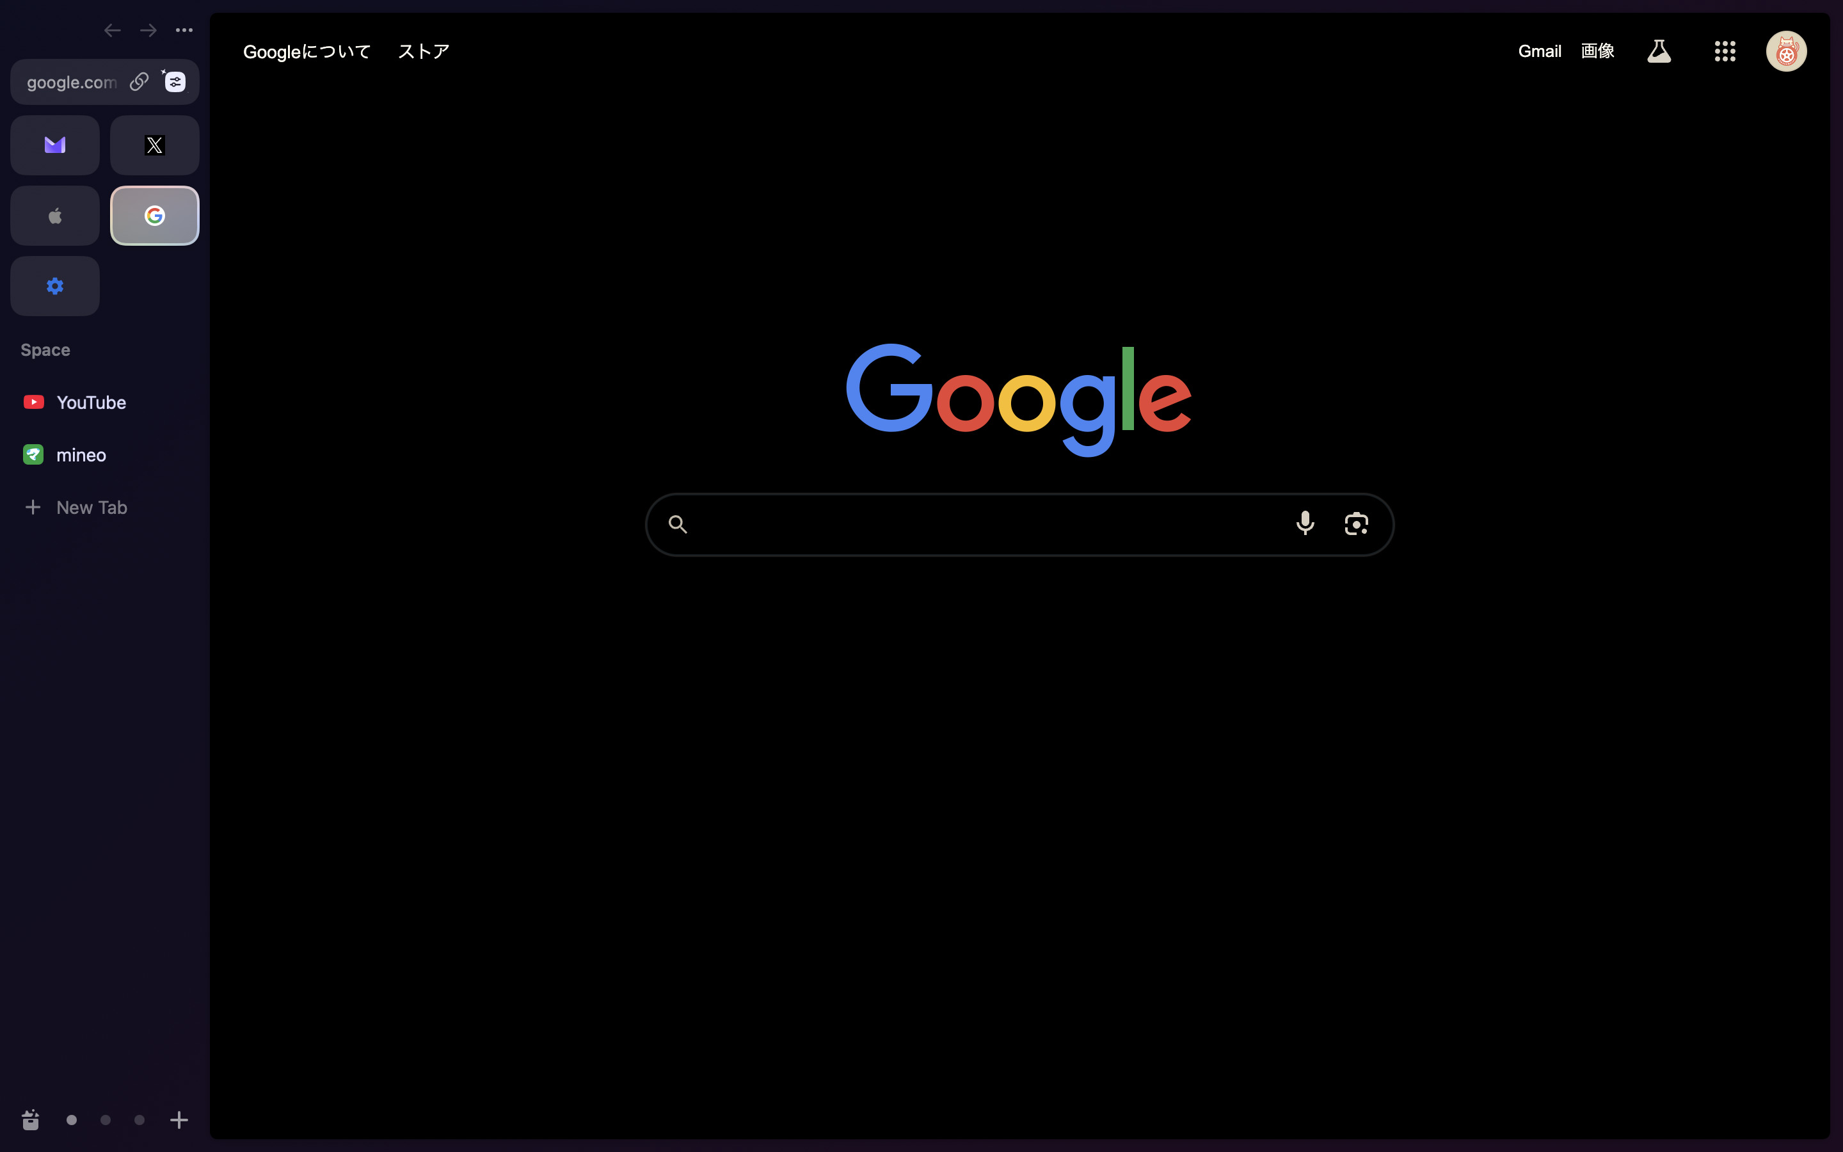Open the three-dot sidebar menu
This screenshot has height=1152, width=1843.
coord(184,31)
